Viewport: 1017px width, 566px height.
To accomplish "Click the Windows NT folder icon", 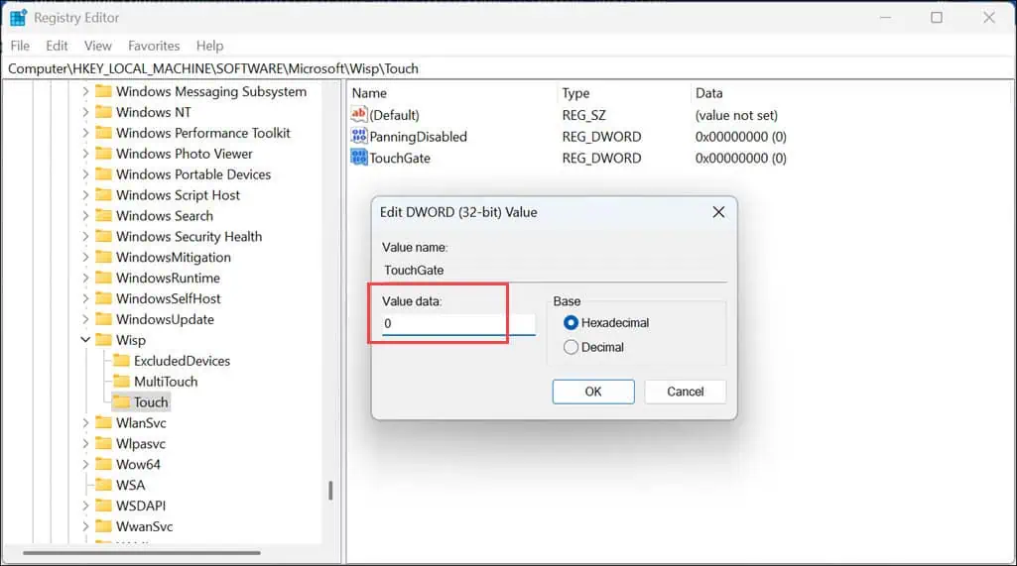I will tap(103, 112).
